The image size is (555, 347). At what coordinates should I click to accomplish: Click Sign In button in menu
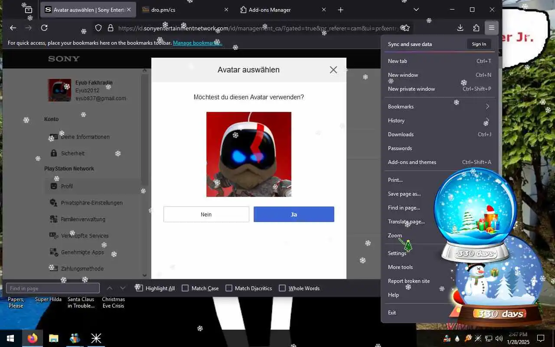[479, 44]
